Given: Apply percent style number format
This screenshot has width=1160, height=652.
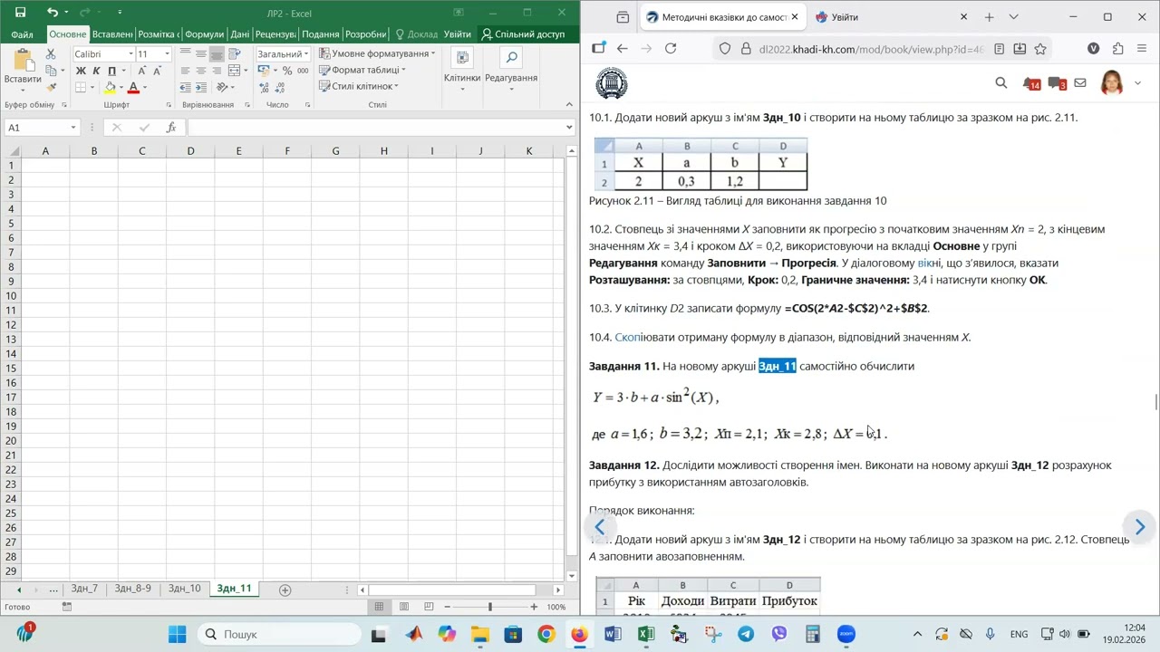Looking at the screenshot, I should (287, 71).
